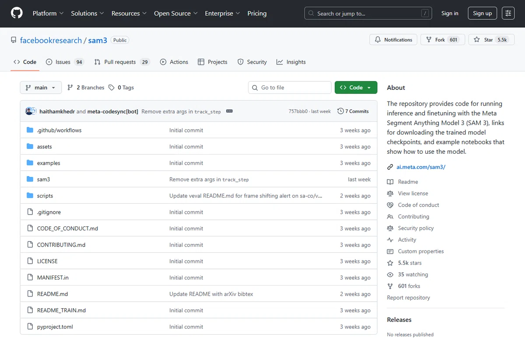The height and width of the screenshot is (339, 525).
Task: Click the star icon to star repo
Action: pos(477,40)
